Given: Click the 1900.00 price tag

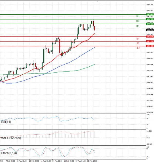Looking at the screenshot, I should (150, 24).
